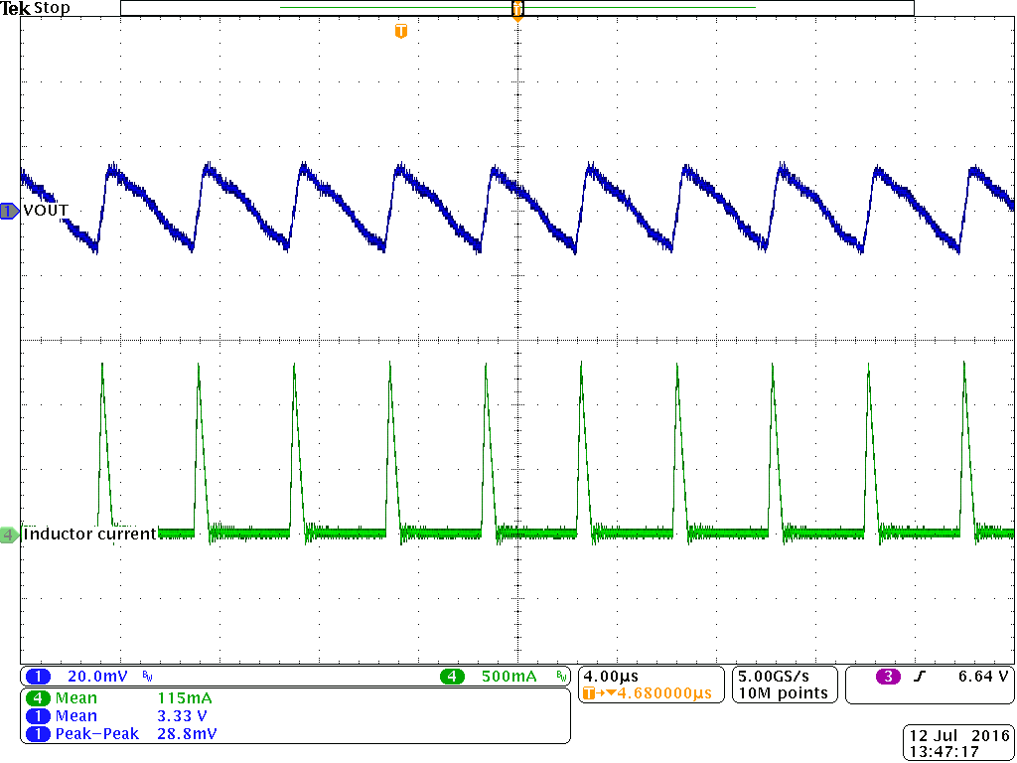1017x763 pixels.
Task: Click the Channel 1 bandwidth limit indicator
Action: [x=145, y=676]
